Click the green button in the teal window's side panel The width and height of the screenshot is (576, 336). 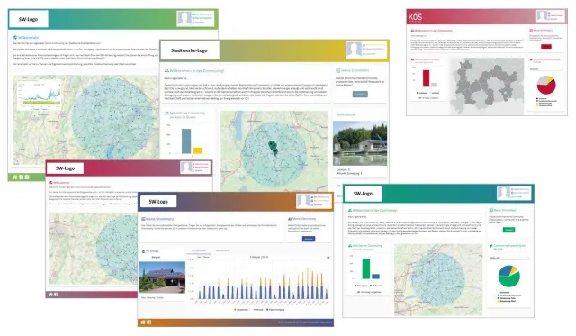508,230
